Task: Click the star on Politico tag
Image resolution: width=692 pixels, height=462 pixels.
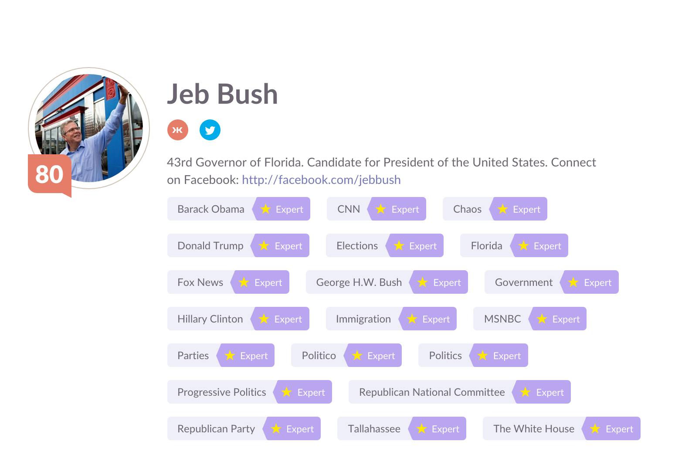Action: (357, 356)
